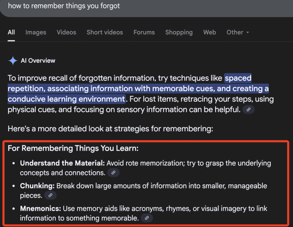Image resolution: width=293 pixels, height=227 pixels.
Task: Expand the Other search filter dropdown
Action: coord(238,32)
